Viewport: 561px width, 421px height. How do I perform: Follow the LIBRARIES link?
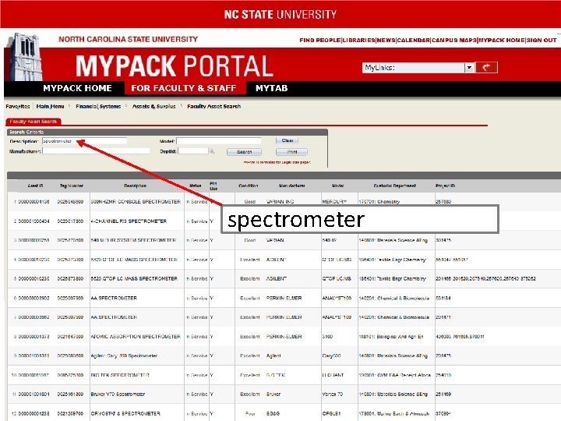point(359,40)
